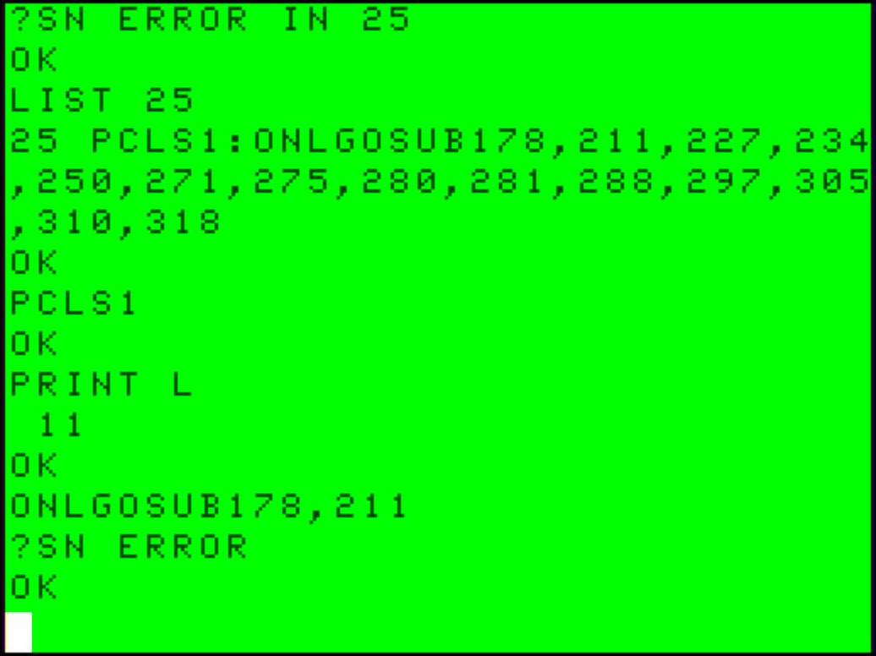Click the '?SN ERROR IN 25' message
The height and width of the screenshot is (656, 876).
coord(210,19)
